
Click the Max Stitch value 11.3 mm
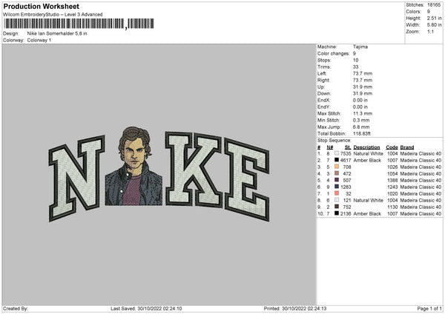click(363, 113)
